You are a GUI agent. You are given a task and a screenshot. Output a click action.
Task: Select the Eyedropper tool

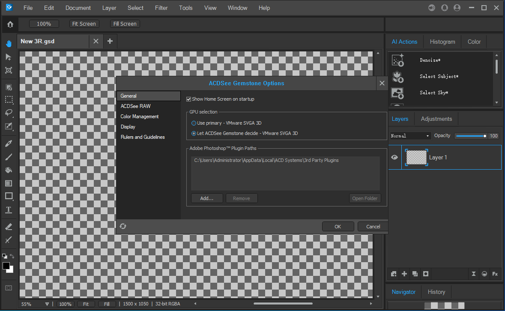coord(9,144)
